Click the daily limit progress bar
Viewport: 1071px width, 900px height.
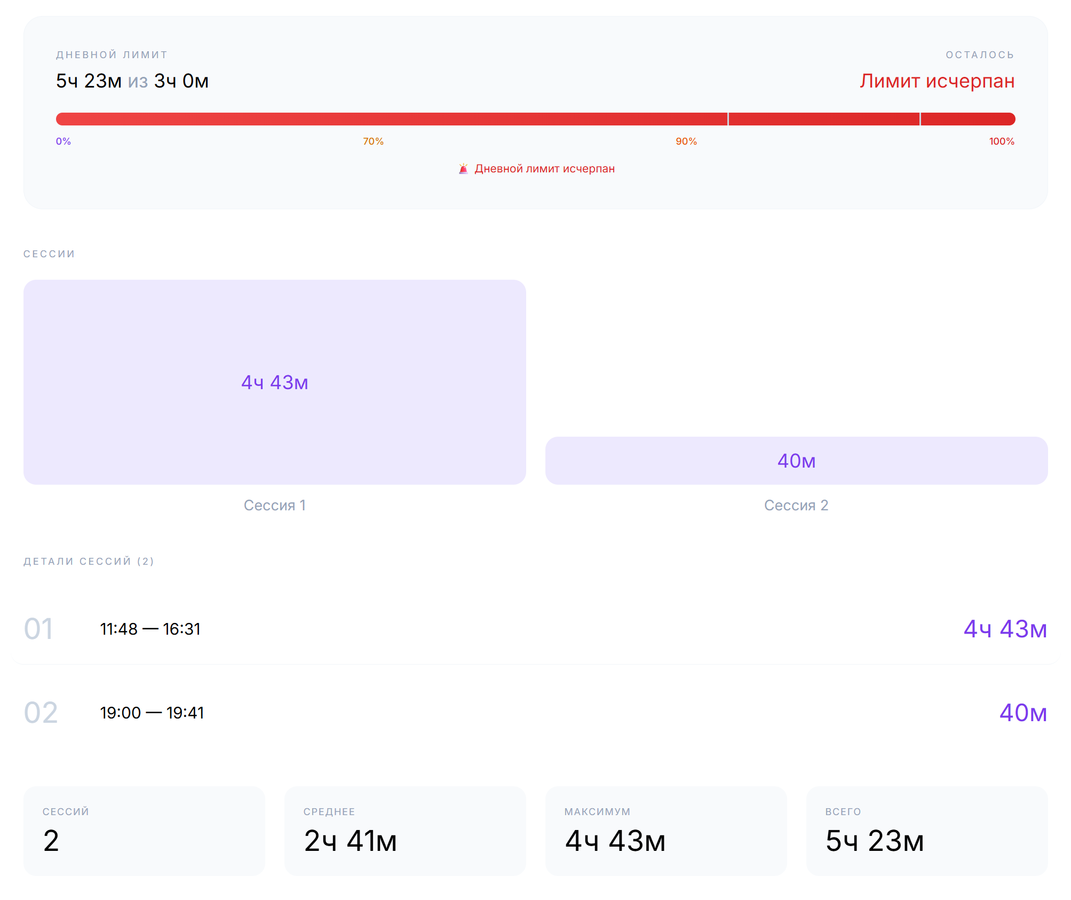534,119
